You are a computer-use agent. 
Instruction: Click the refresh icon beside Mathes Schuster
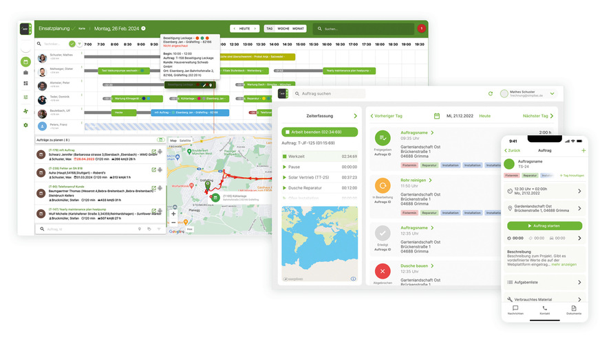491,93
